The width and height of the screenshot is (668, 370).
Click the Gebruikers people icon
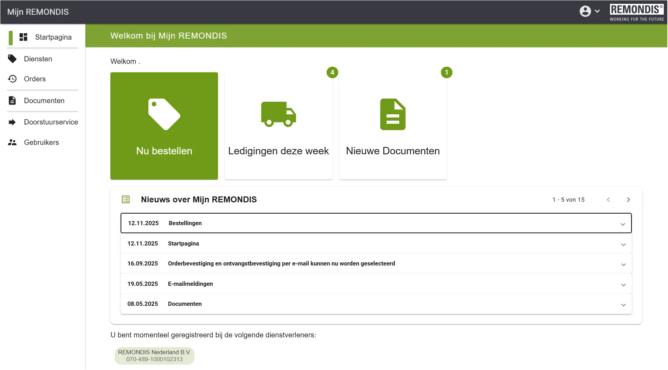pos(12,142)
